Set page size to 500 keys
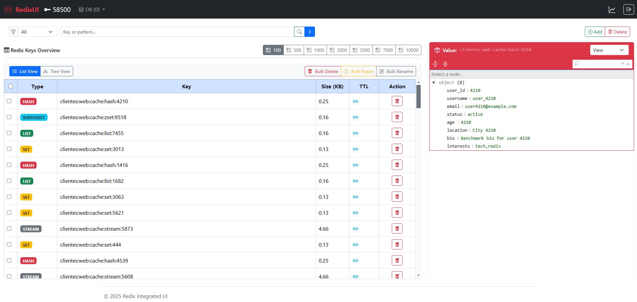Image resolution: width=637 pixels, height=302 pixels. [x=294, y=50]
